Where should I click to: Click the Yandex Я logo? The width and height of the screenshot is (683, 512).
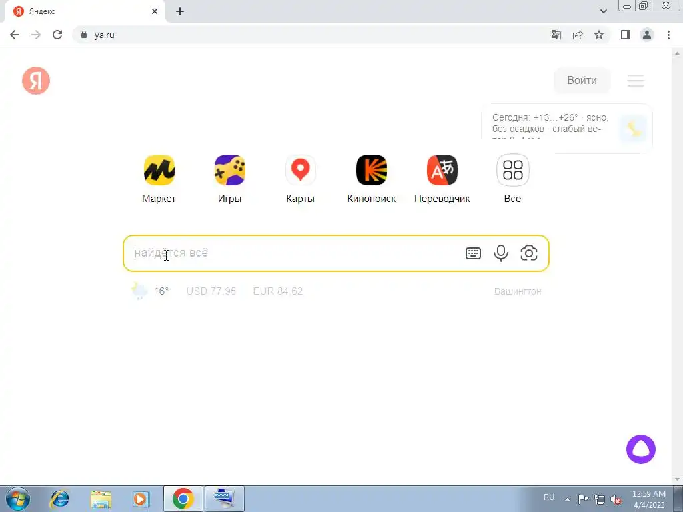tap(36, 81)
